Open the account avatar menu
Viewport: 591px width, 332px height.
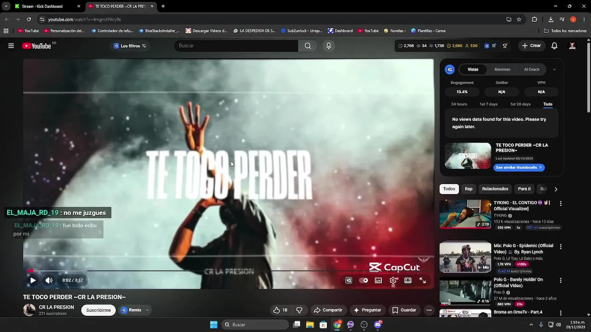click(573, 46)
